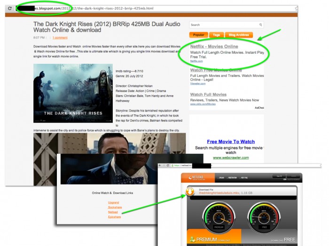Viewport: 329px width, 246px height.
Task: Click The Dark Knight Rises poster image
Action: click(x=73, y=93)
